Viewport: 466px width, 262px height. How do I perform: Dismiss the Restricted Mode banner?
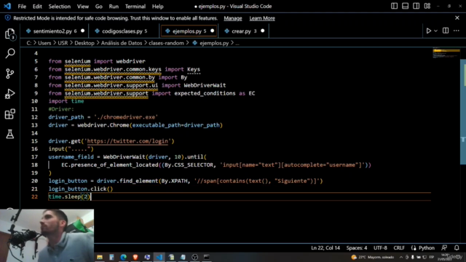(457, 17)
